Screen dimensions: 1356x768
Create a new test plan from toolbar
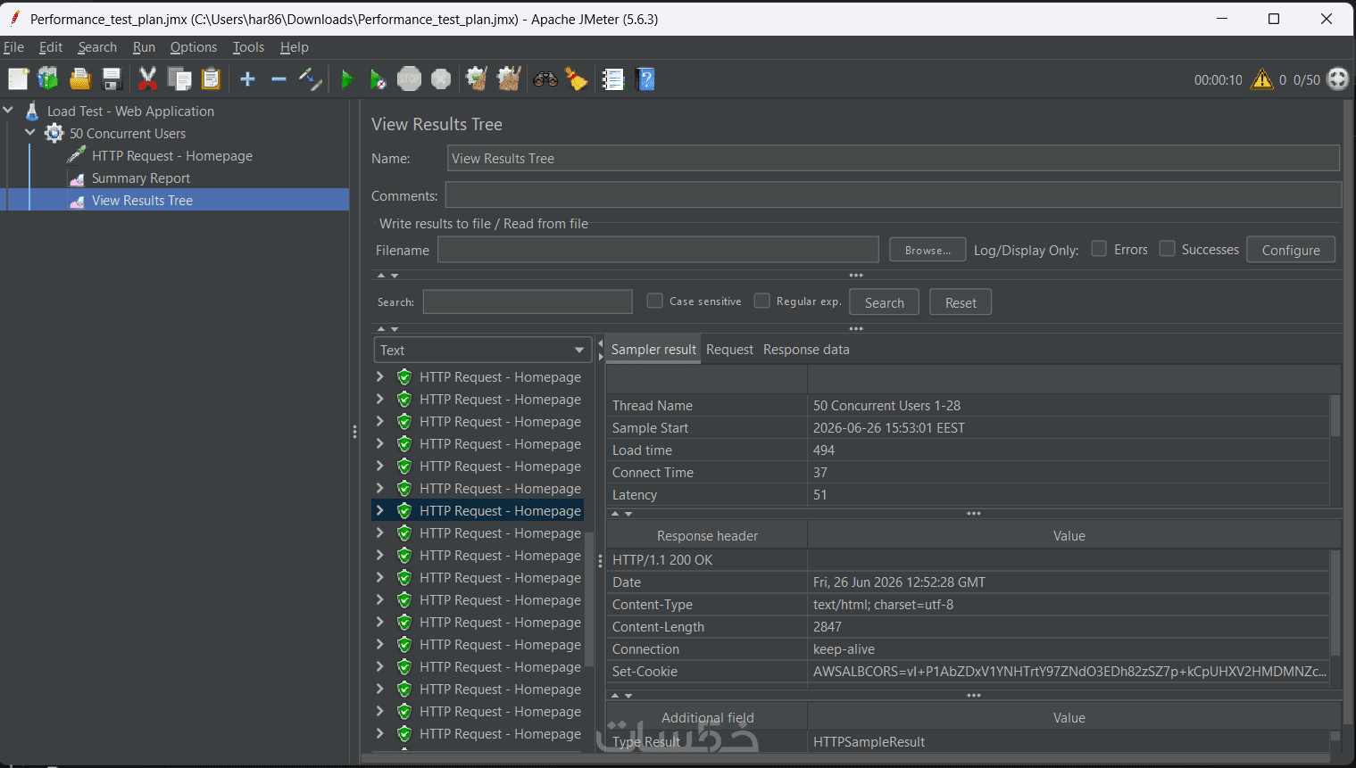coord(18,79)
